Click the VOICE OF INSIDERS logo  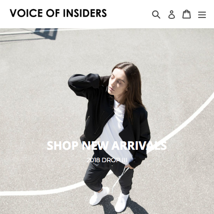pyautogui.click(x=58, y=13)
